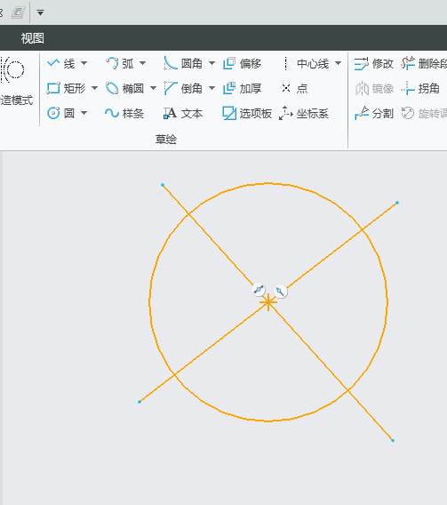Open the Centerline (中心线) dropdown arrow

pyautogui.click(x=338, y=63)
